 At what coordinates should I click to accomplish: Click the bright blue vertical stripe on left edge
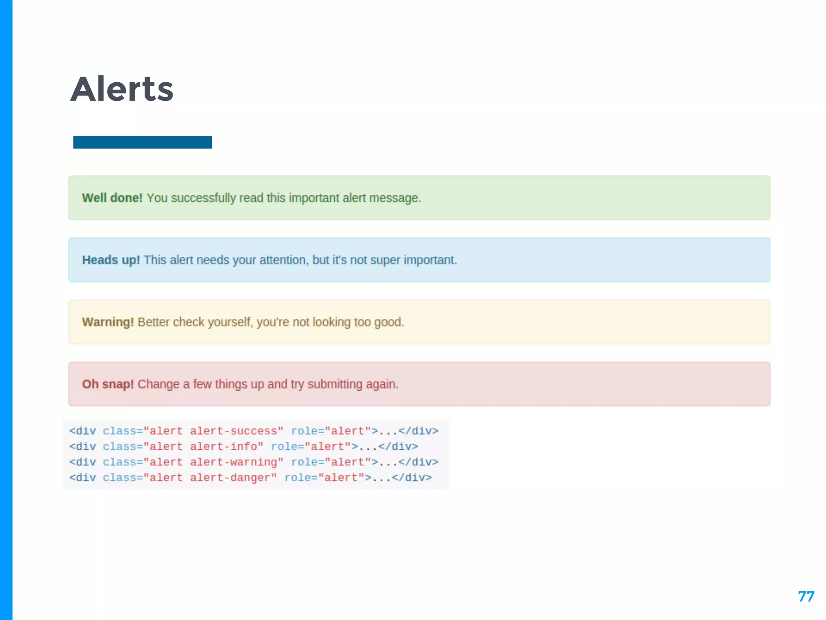(x=6, y=310)
